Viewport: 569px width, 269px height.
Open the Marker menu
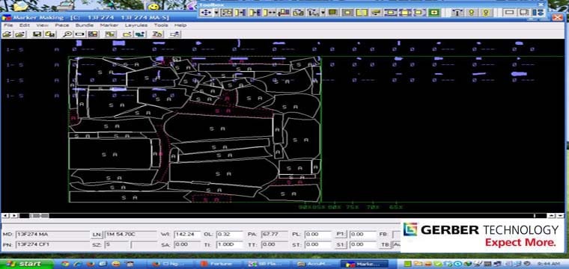[109, 25]
